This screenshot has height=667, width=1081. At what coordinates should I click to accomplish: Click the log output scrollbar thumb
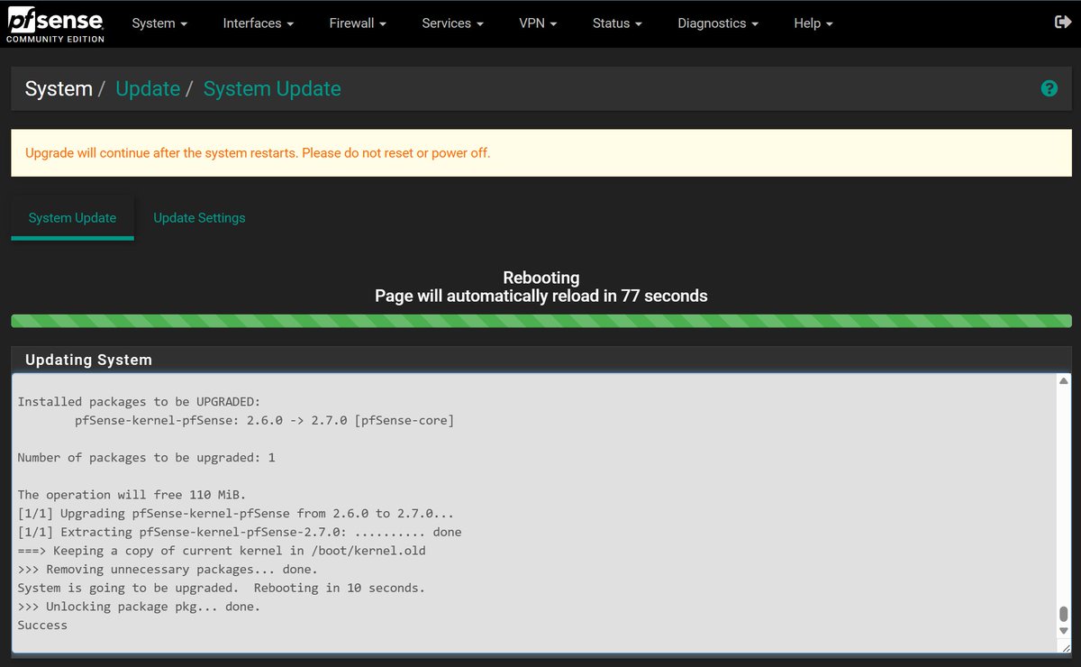pos(1064,615)
